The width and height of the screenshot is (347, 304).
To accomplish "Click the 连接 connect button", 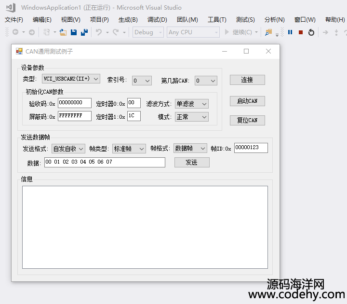I will [x=247, y=80].
